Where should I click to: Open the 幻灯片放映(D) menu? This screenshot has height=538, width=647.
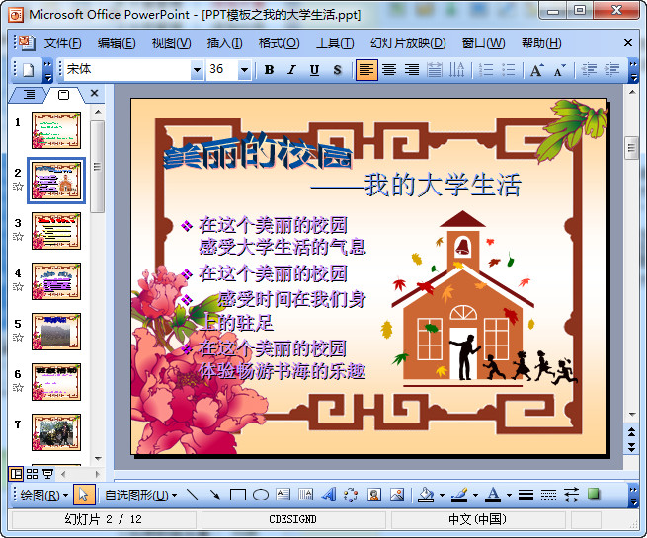(408, 43)
